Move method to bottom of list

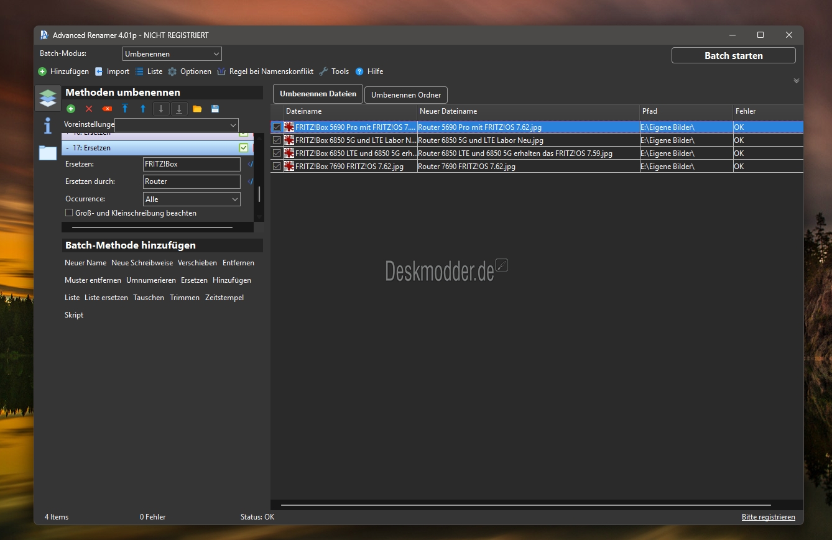[179, 109]
